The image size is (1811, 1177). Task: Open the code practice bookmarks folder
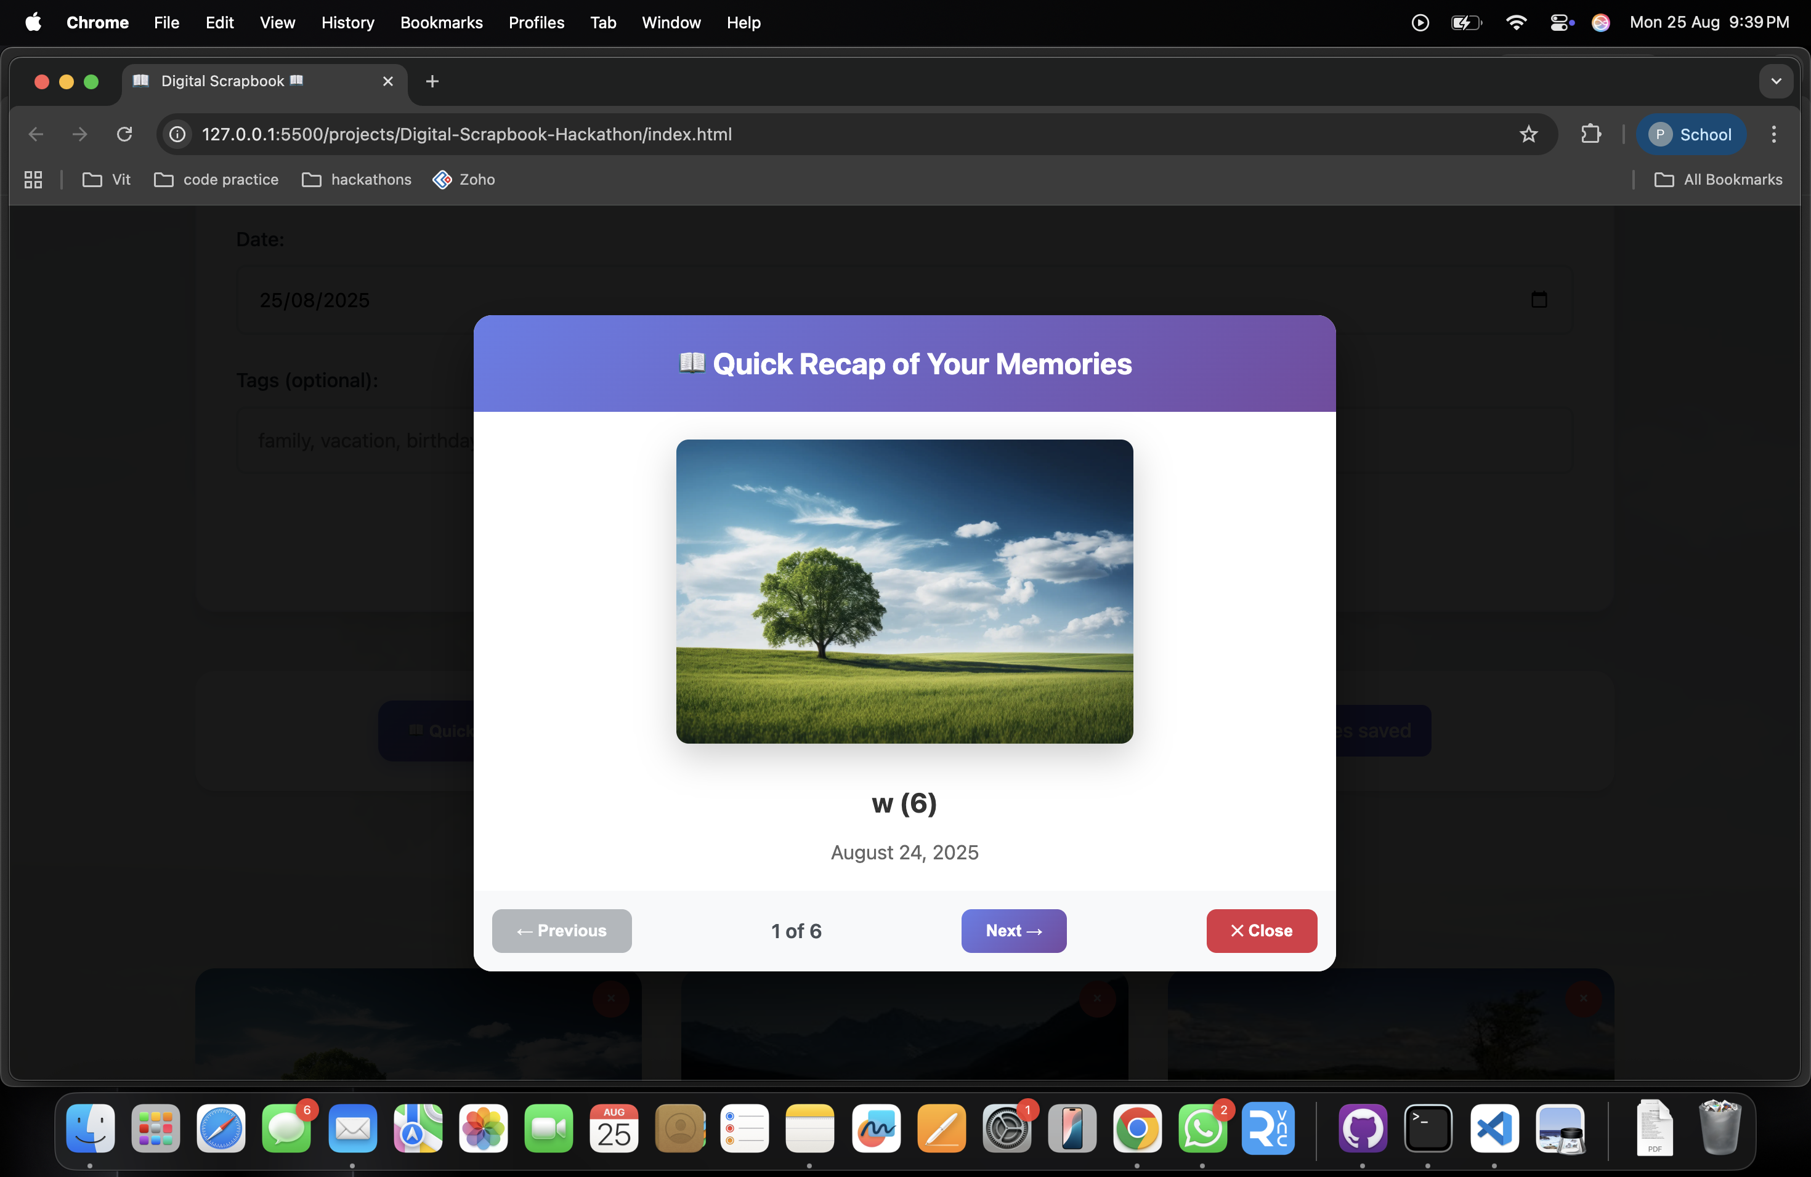[216, 179]
